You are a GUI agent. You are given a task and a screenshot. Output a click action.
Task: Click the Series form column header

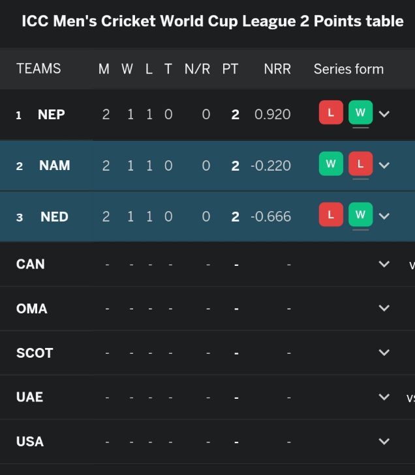[348, 69]
